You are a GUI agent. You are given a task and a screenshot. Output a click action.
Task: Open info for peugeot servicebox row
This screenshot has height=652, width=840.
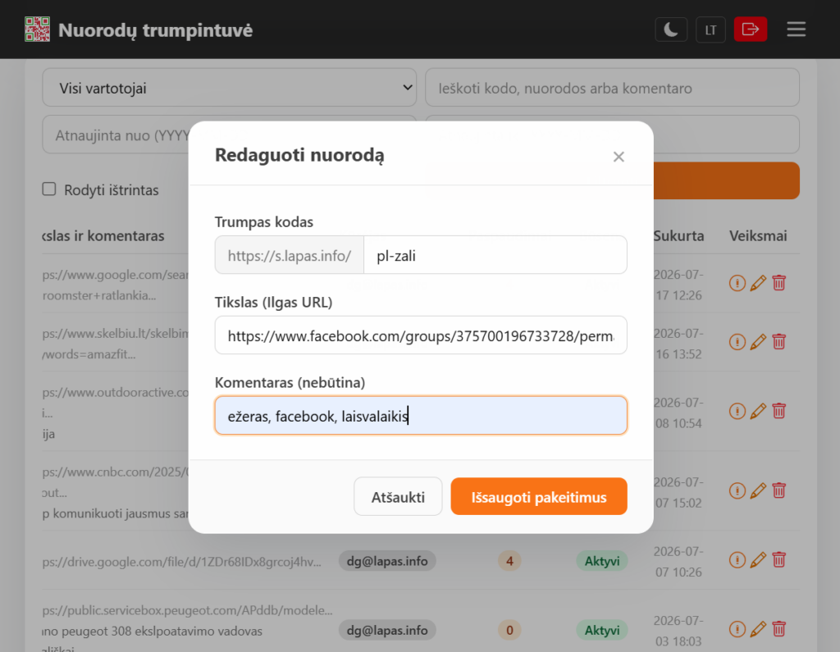pos(737,630)
